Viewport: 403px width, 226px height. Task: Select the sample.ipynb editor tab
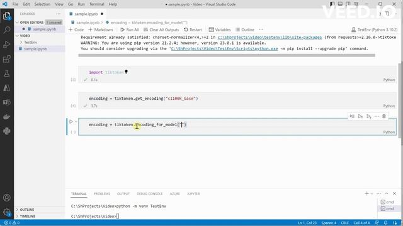click(86, 14)
